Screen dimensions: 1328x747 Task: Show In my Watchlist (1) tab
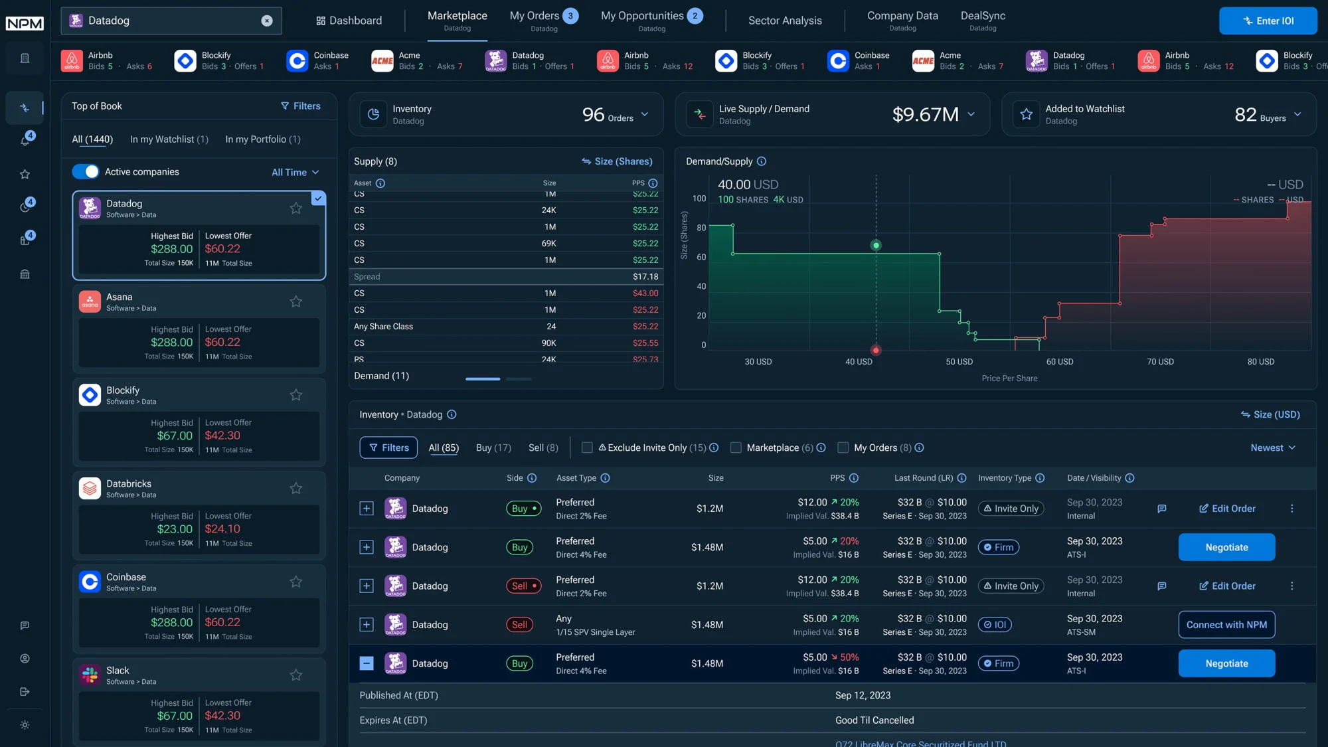click(169, 139)
